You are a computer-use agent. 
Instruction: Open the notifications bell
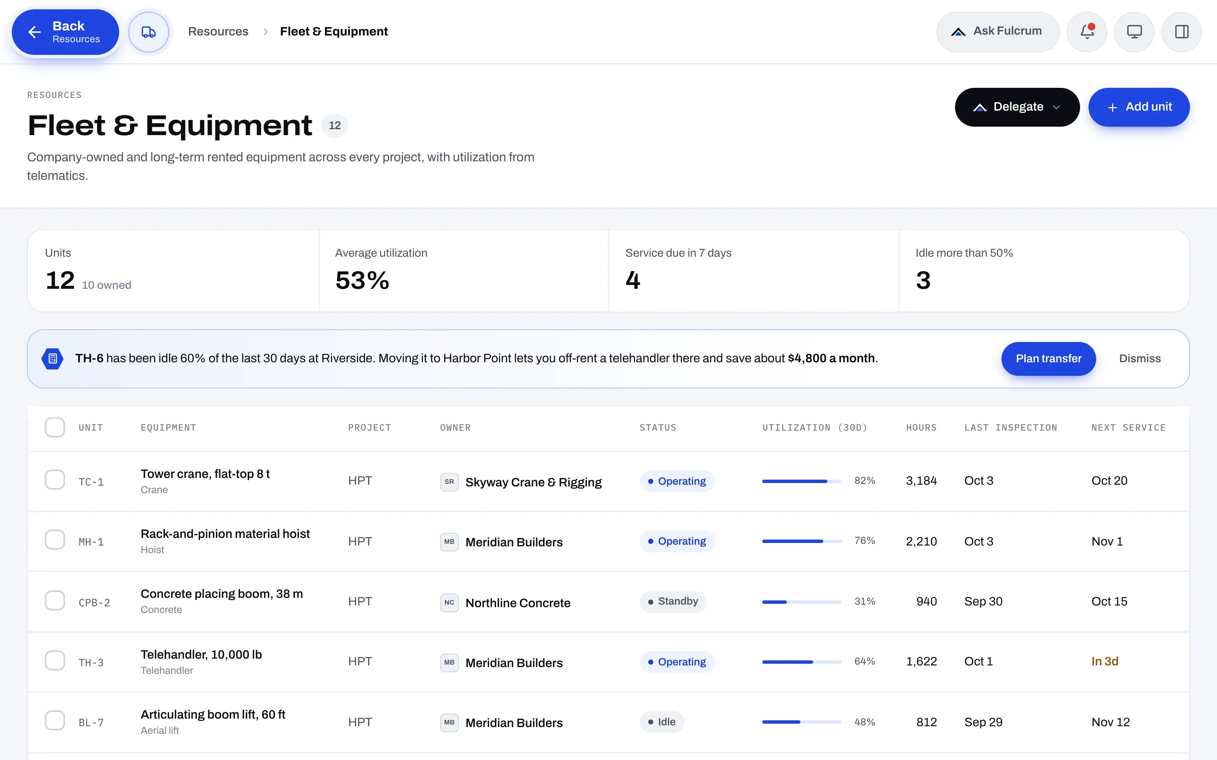1086,32
